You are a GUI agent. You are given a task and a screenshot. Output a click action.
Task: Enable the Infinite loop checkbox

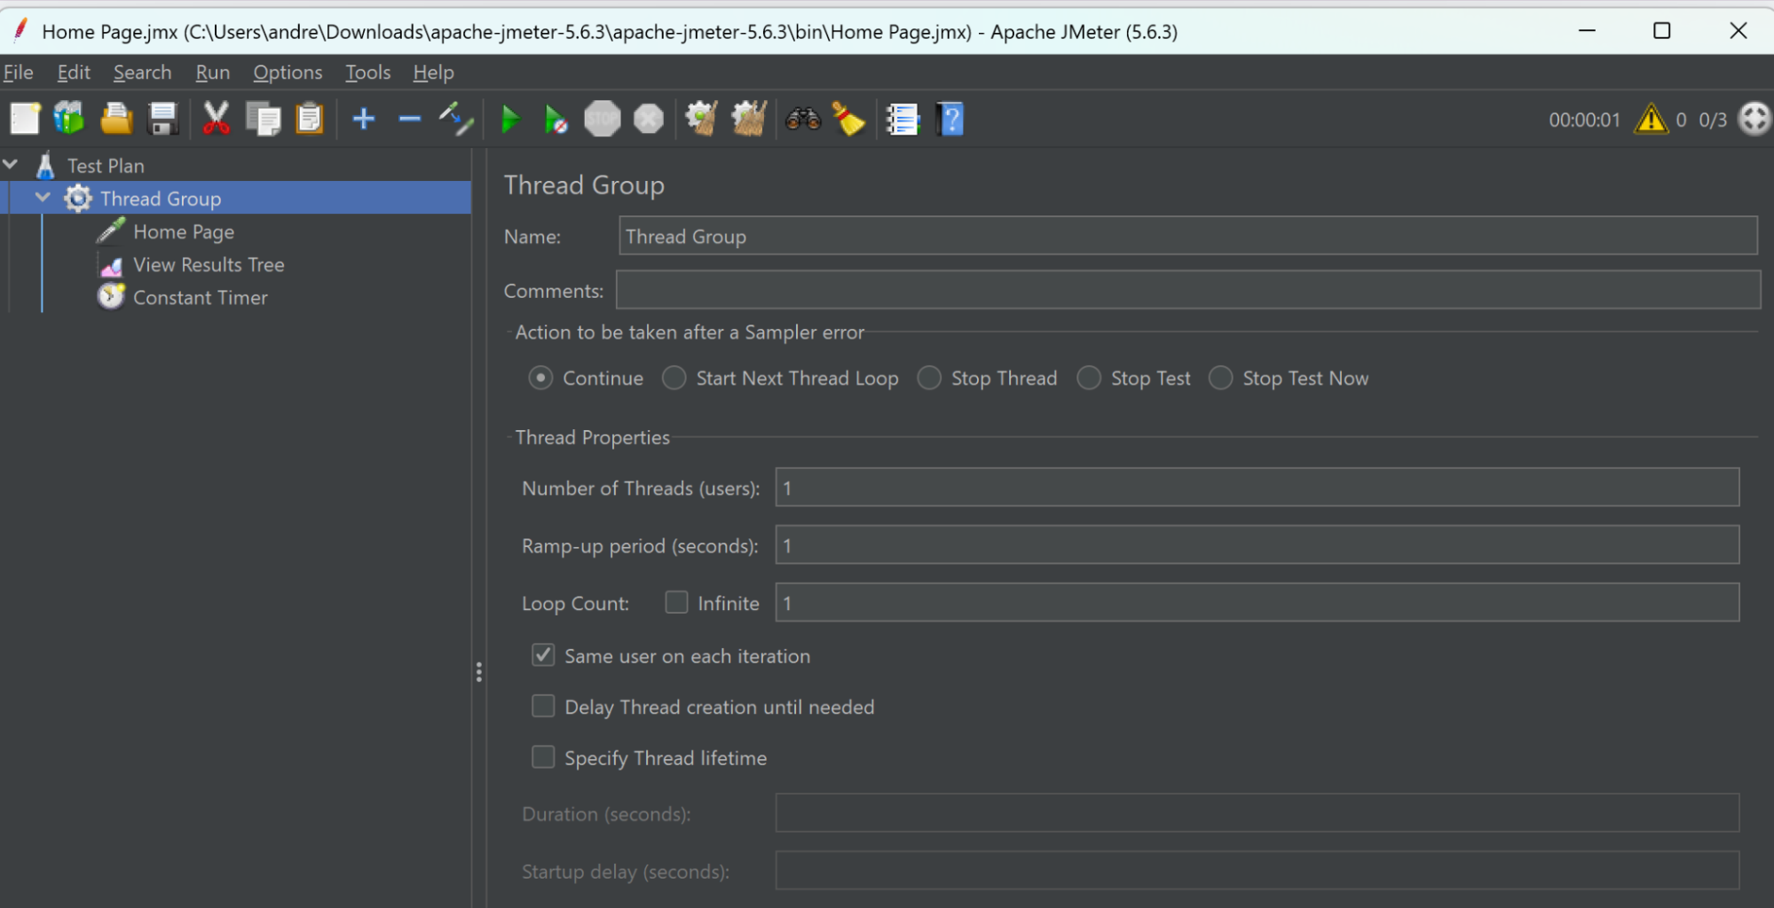676,602
